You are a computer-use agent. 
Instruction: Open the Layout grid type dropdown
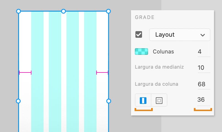(x=180, y=35)
